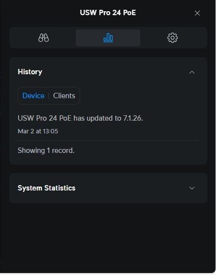Viewport: 216px width, 275px height.
Task: Collapse the History section chevron
Action: pos(192,72)
